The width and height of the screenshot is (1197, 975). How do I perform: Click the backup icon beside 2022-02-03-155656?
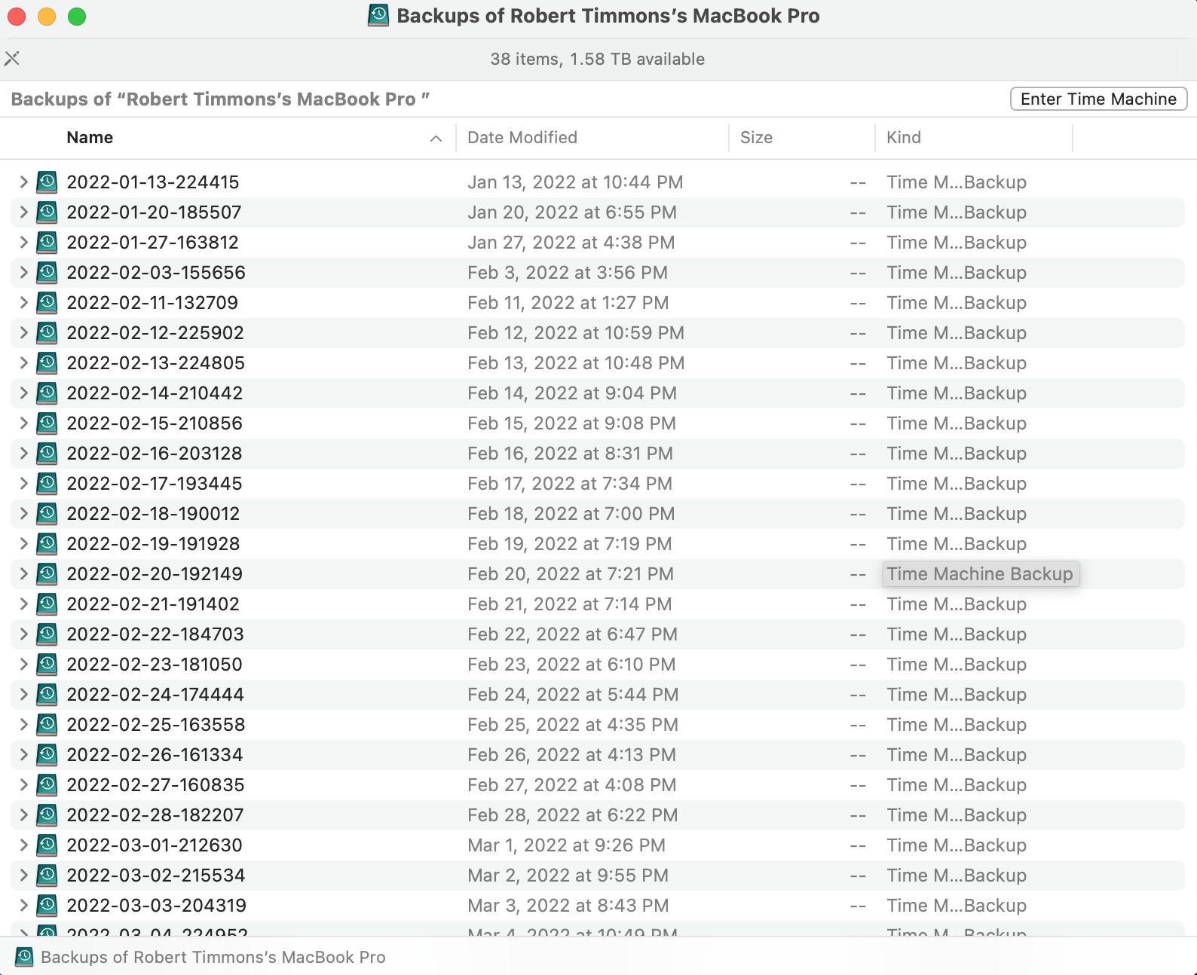click(x=47, y=273)
